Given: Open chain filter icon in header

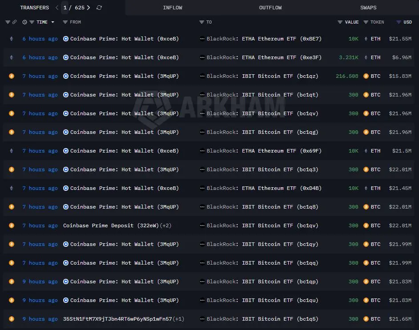Looking at the screenshot, I should click(8, 22).
